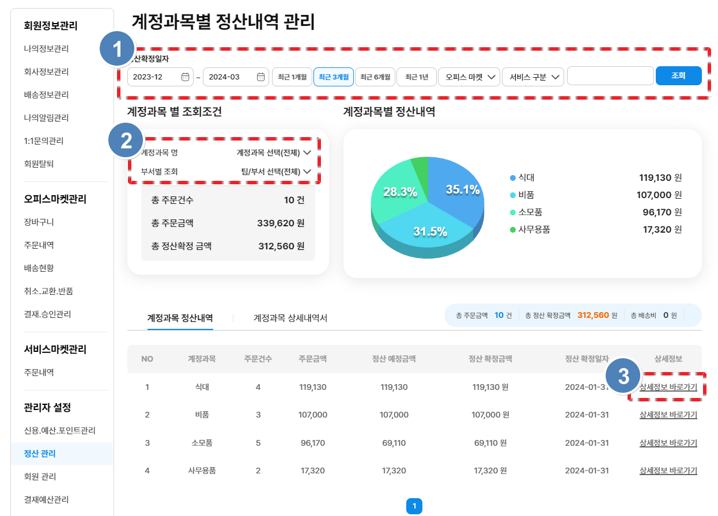Select the 최근 1년 period filter
This screenshot has height=516, width=718.
click(416, 77)
